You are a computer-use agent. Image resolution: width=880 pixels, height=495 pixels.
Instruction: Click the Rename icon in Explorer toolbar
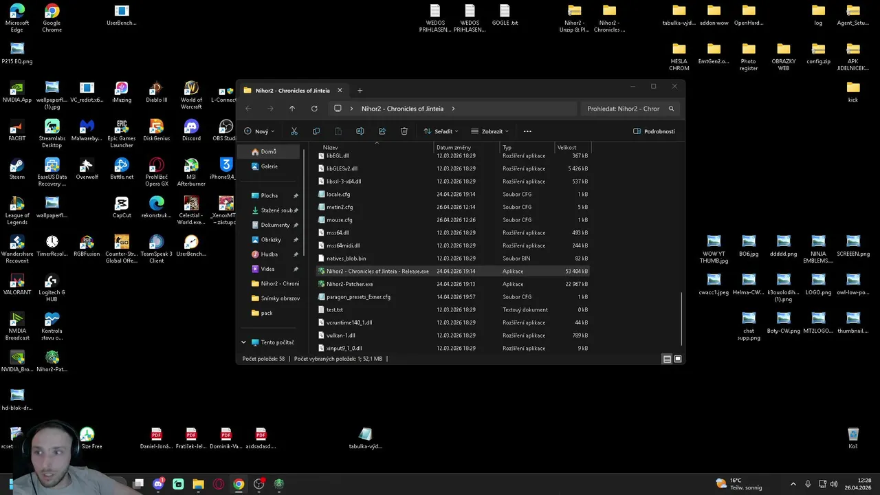click(x=360, y=131)
